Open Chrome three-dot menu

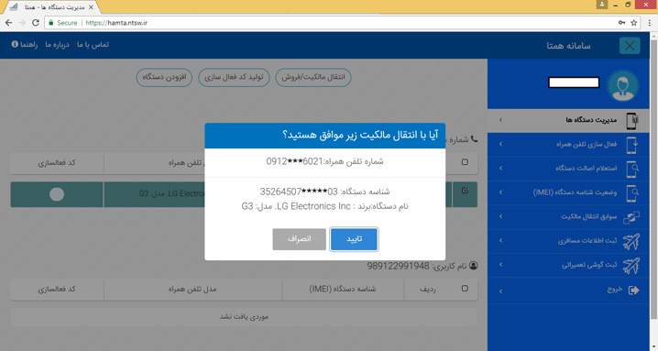click(x=649, y=23)
